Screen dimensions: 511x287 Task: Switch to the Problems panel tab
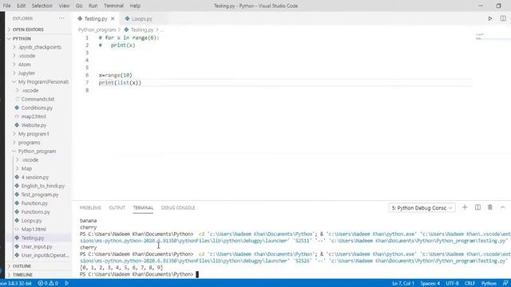click(90, 208)
